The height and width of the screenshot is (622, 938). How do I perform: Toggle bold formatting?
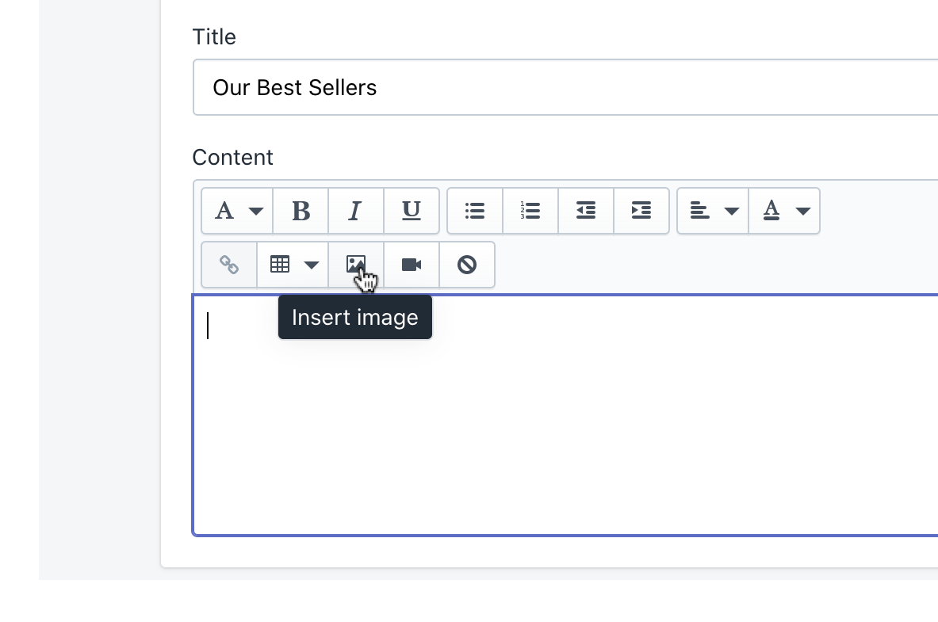tap(301, 211)
